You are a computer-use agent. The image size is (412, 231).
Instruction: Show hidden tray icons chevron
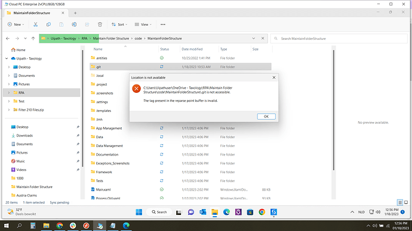pyautogui.click(x=352, y=212)
